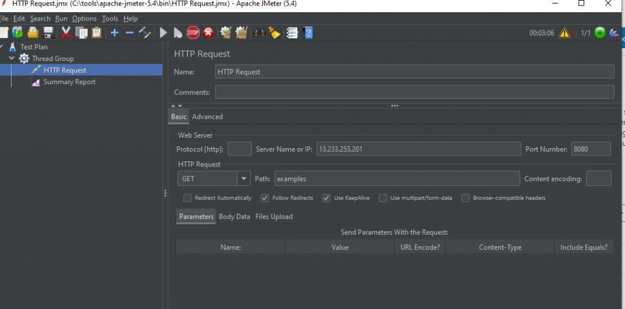Click the plus Expand All icon
The height and width of the screenshot is (309, 625).
tap(114, 33)
